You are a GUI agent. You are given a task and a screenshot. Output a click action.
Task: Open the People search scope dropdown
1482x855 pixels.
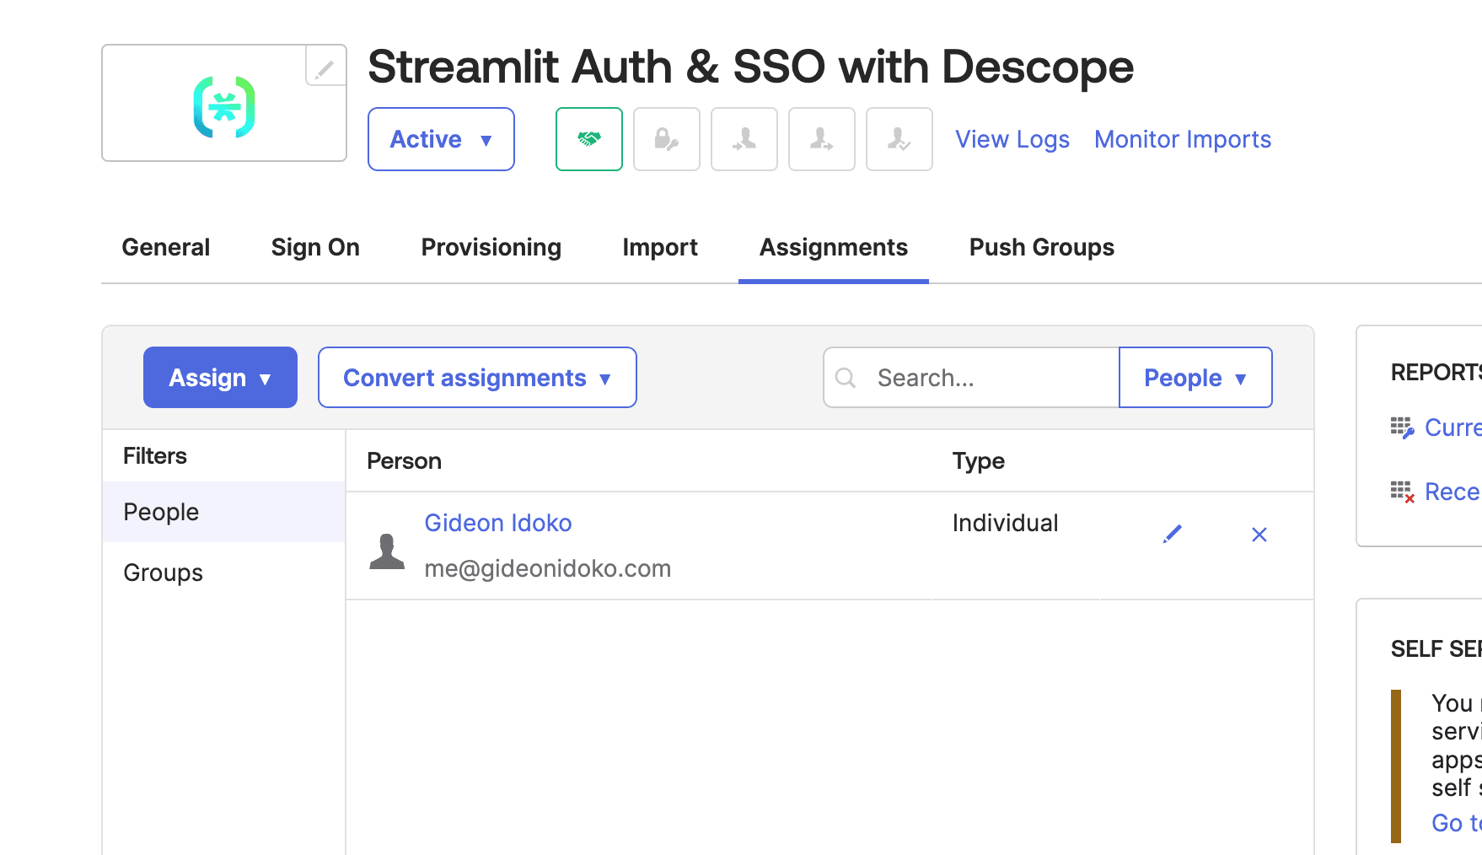(1195, 378)
